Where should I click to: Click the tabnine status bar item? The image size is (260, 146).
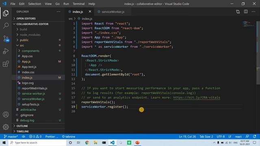point(69,137)
